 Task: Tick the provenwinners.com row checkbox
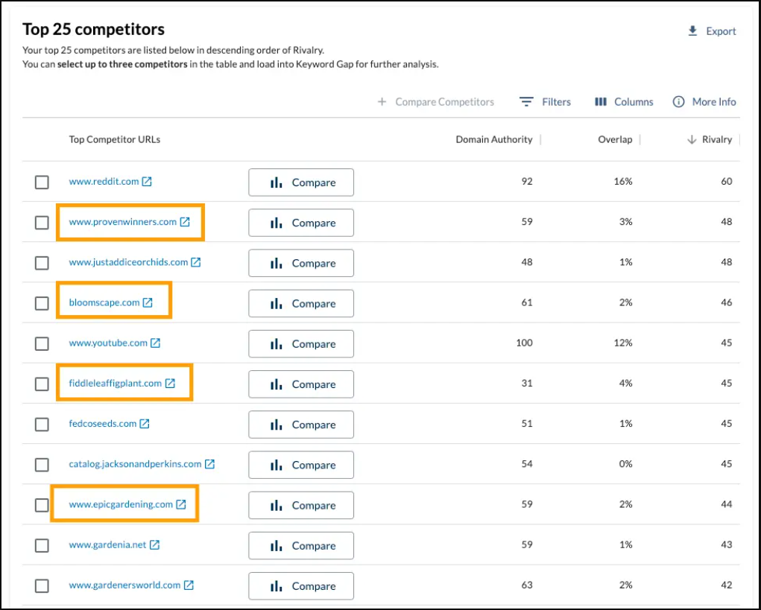click(x=42, y=223)
